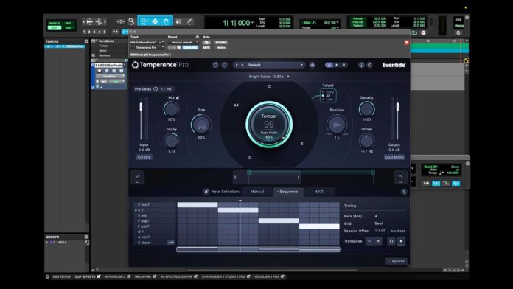Increase transpose with plus button
The image size is (513, 289).
(x=378, y=241)
